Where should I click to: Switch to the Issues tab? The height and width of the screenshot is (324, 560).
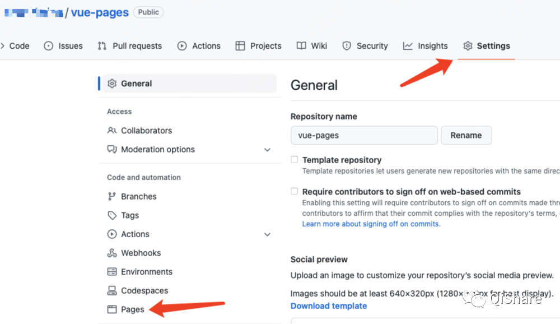(x=63, y=46)
